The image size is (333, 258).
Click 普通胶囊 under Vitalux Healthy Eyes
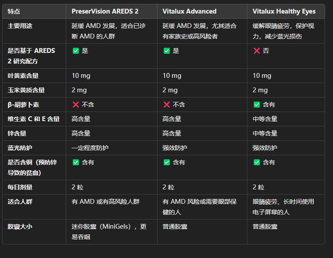tap(265, 227)
